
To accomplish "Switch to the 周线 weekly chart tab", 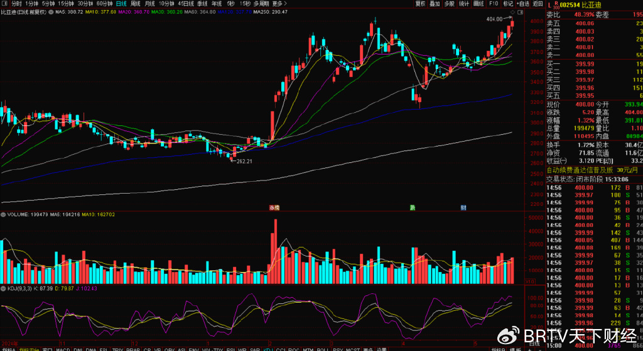I will point(136,4).
